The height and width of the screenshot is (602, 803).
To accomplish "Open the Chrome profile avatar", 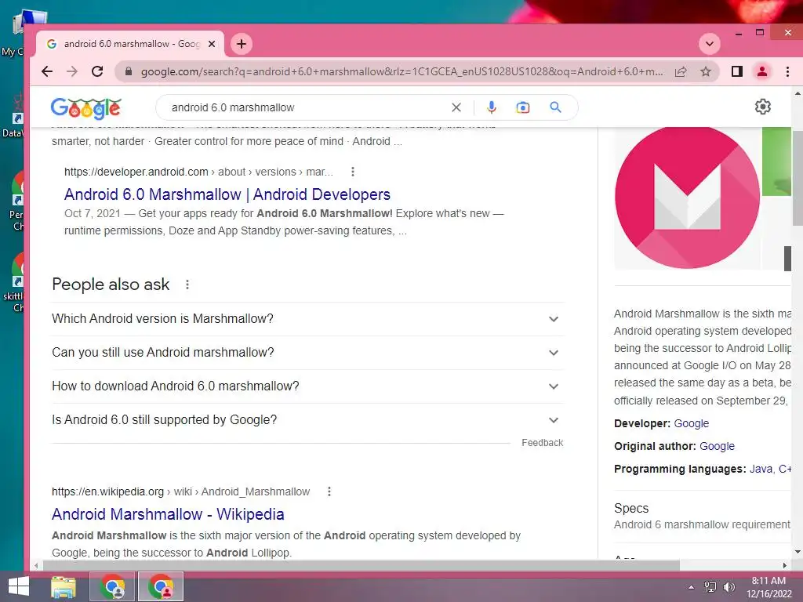I will point(762,71).
